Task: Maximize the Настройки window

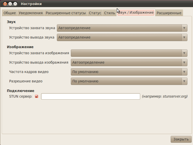Action: pos(15,4)
